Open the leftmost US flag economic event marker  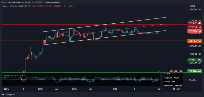pyautogui.click(x=171, y=71)
